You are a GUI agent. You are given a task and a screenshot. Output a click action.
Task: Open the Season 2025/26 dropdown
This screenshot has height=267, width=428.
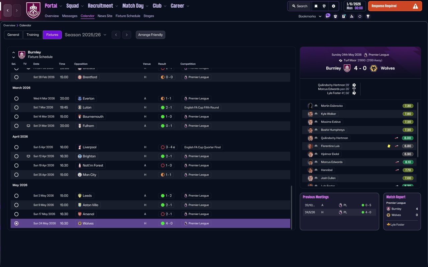(x=86, y=35)
